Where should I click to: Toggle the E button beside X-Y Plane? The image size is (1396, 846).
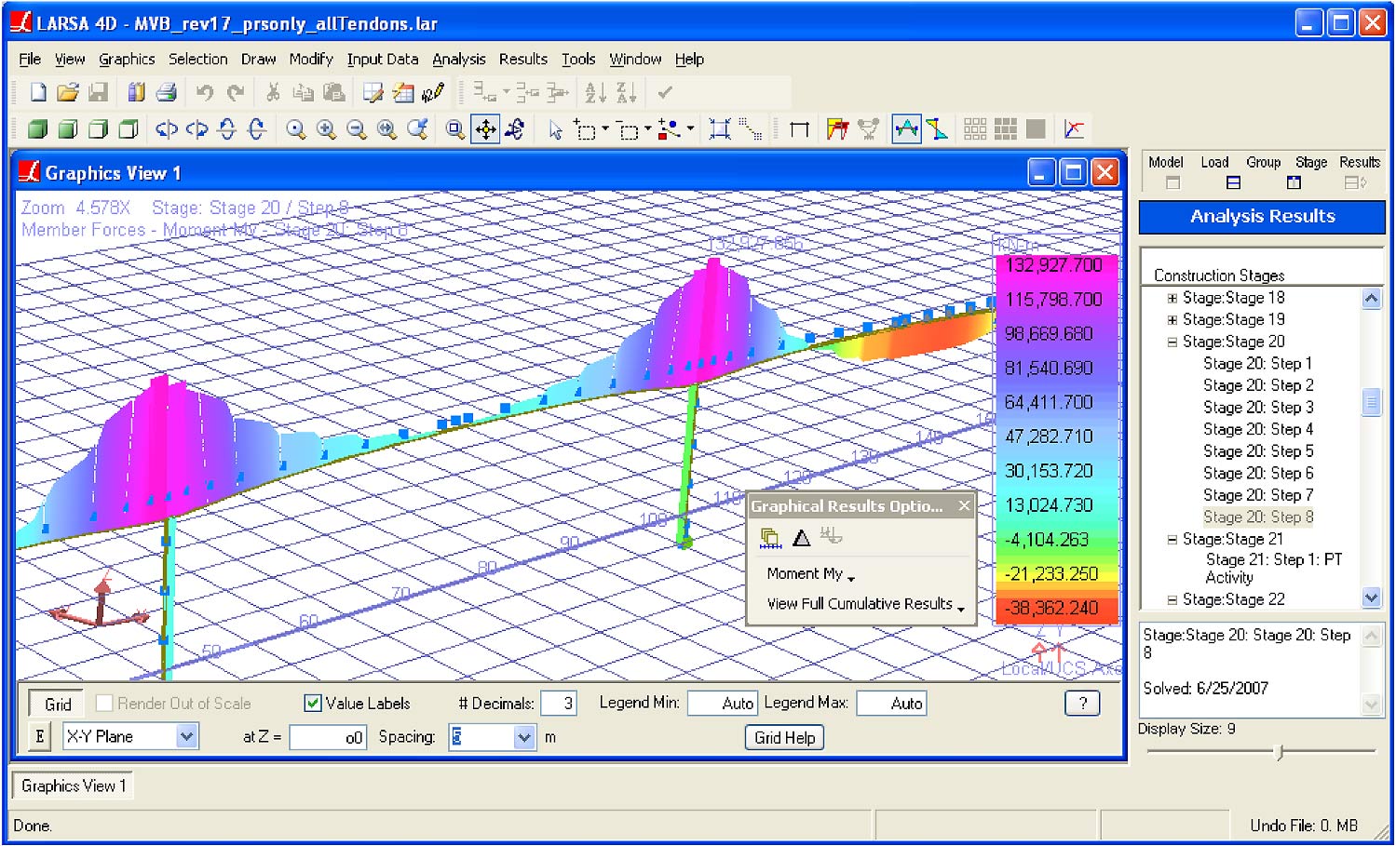pyautogui.click(x=39, y=737)
